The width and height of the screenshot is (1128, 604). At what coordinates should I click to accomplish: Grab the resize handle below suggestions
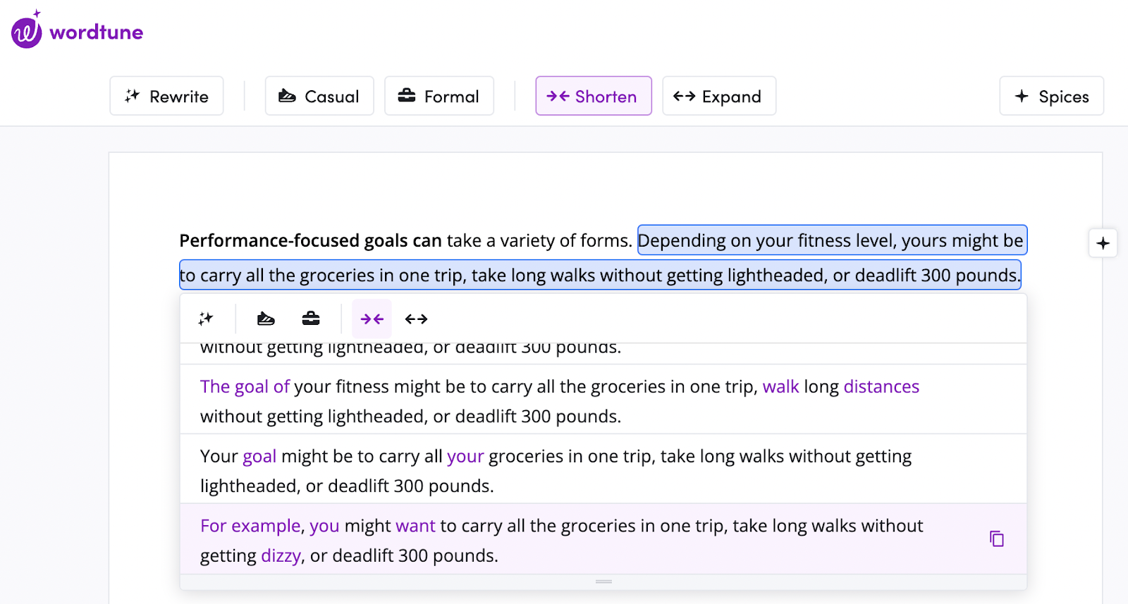(x=603, y=581)
